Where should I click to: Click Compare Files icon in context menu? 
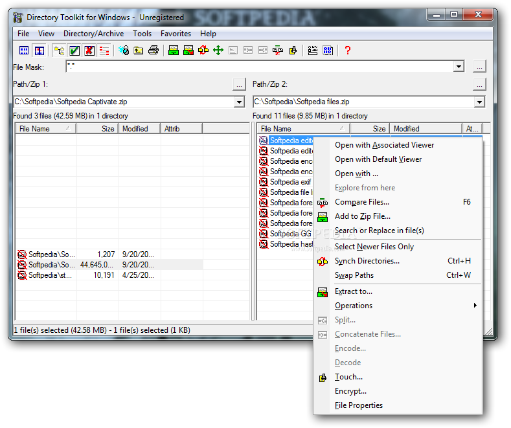click(323, 202)
